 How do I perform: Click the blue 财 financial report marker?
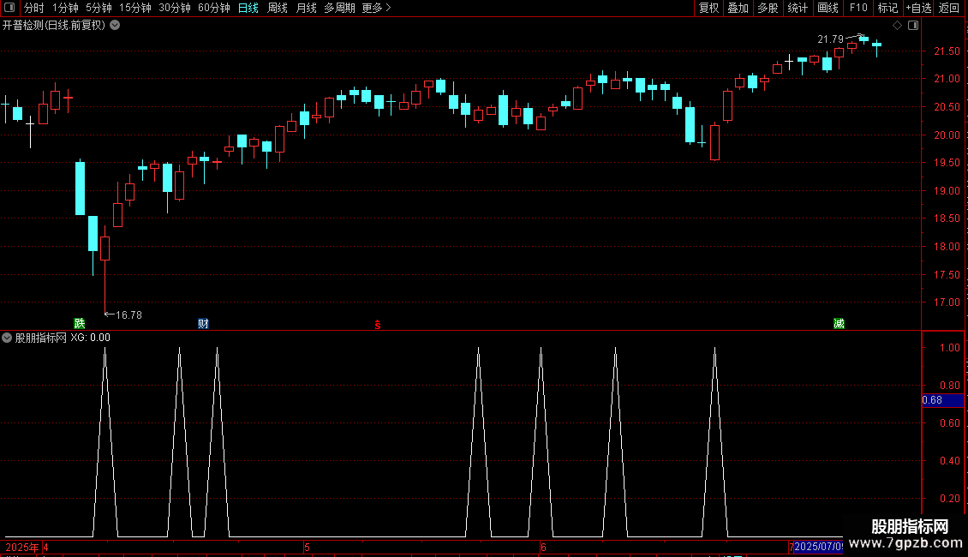click(203, 323)
